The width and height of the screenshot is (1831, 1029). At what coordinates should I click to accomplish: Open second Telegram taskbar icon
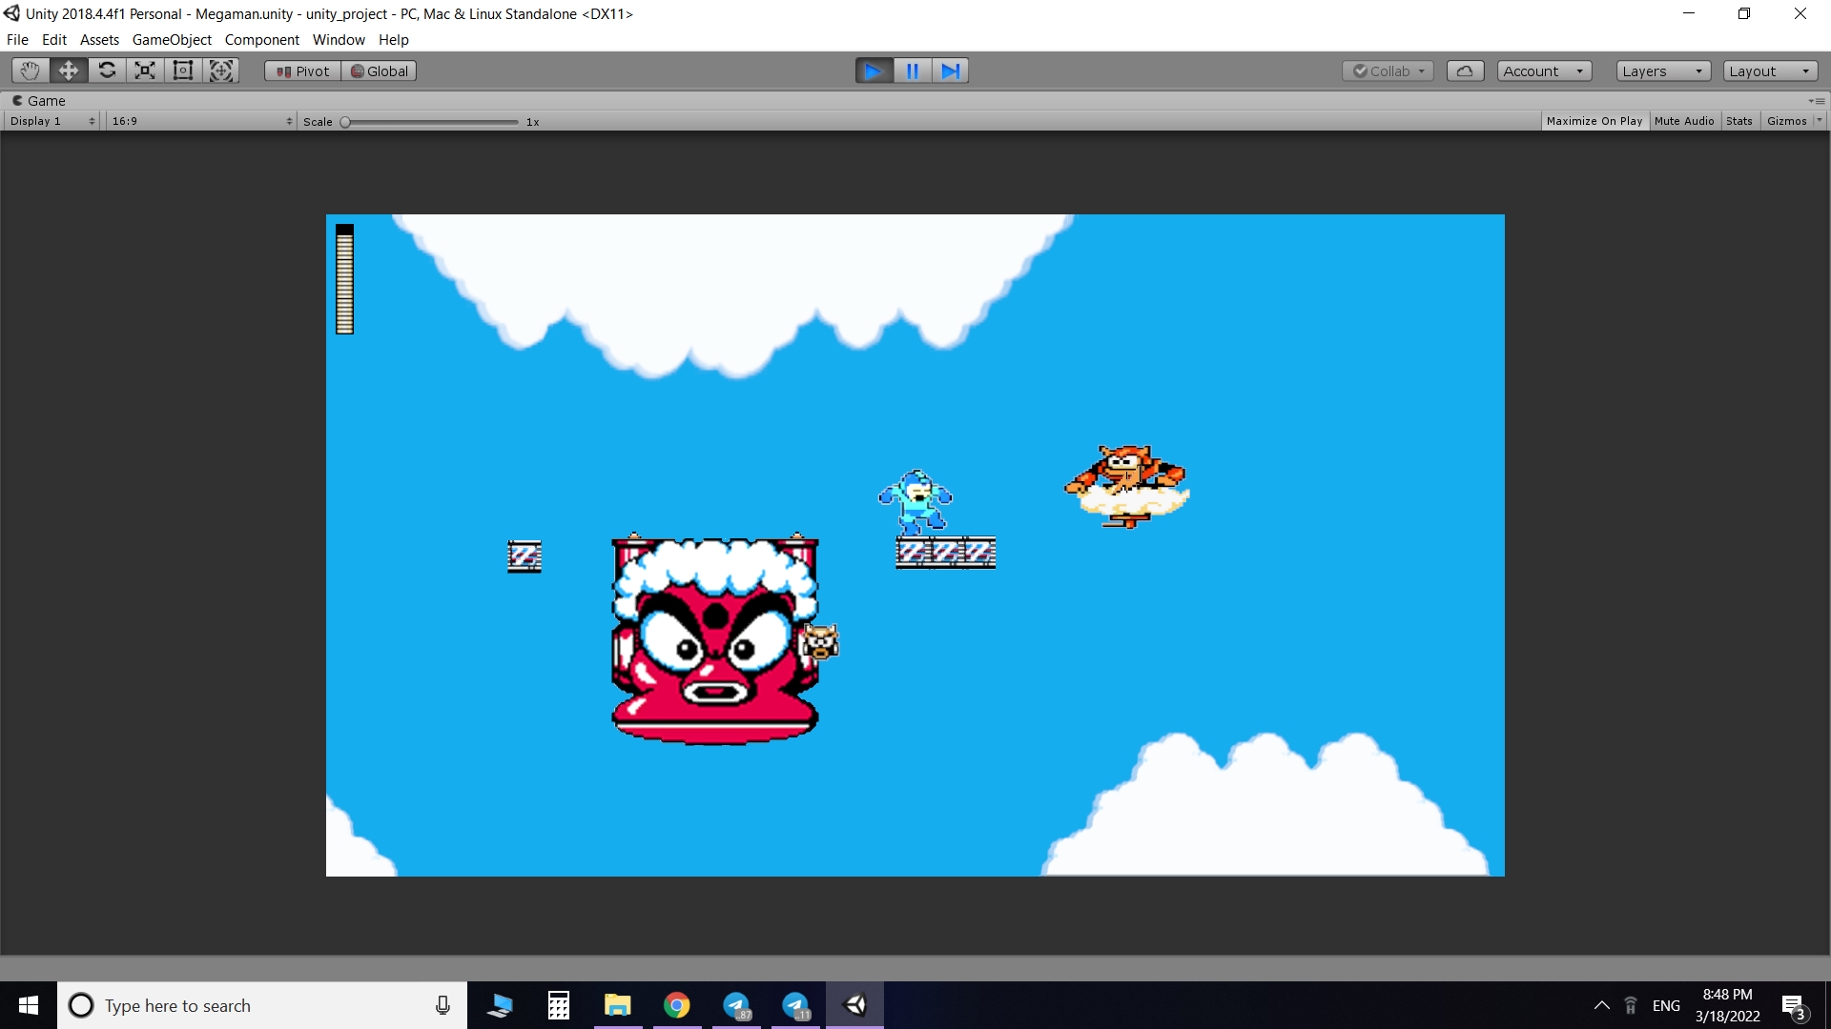pos(795,1005)
